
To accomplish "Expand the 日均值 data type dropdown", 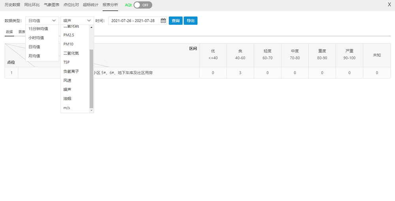I will click(42, 21).
